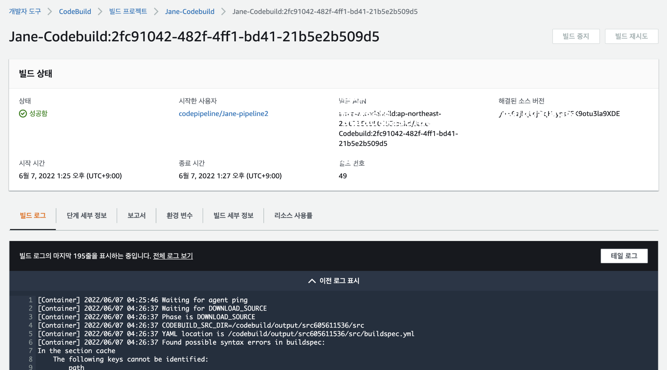
Task: Open the 빌드 프로젝트 breadcrumb link
Action: click(128, 11)
